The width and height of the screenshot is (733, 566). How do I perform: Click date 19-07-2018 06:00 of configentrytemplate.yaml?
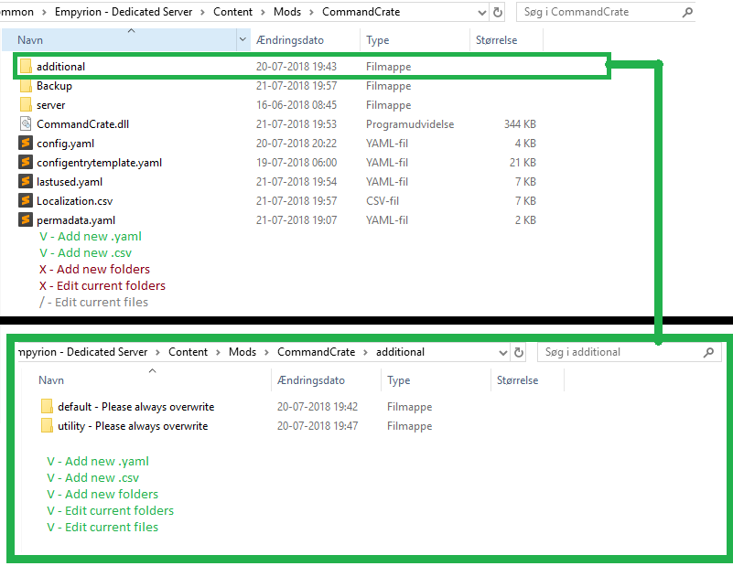(296, 163)
